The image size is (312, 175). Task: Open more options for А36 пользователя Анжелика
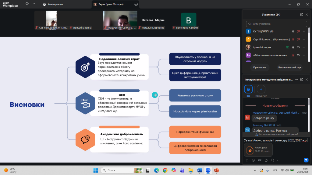click(304, 55)
